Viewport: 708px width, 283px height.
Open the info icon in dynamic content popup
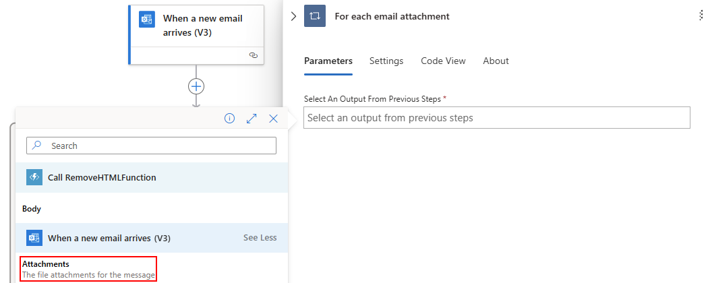(229, 119)
